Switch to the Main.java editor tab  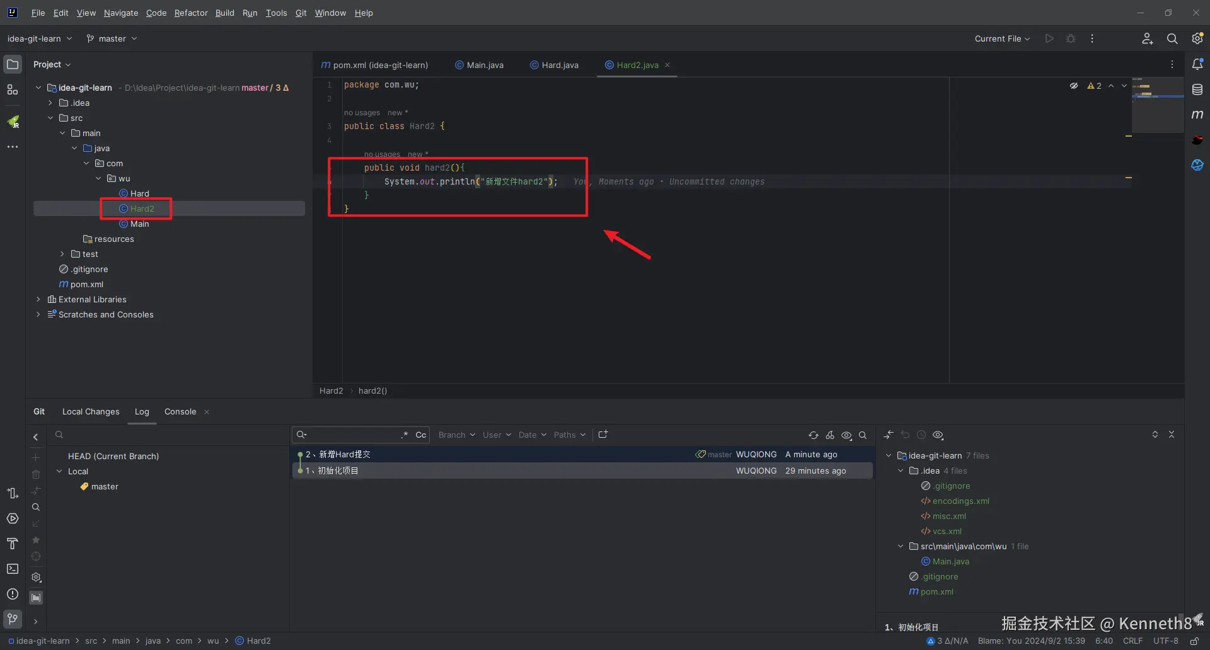(x=479, y=65)
